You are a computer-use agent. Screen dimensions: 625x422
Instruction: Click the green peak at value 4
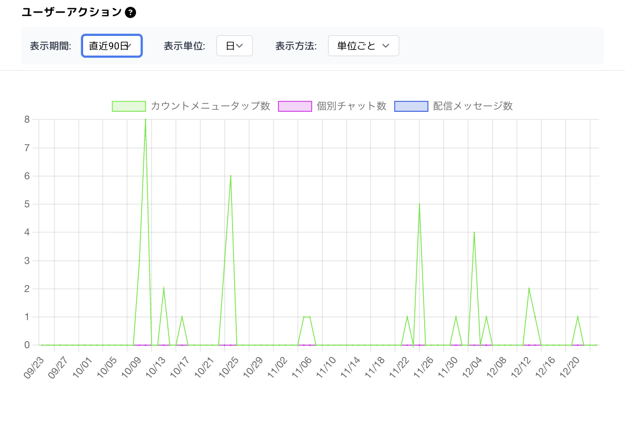[474, 232]
